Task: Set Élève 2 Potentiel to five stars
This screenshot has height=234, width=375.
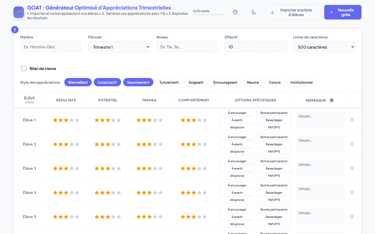Action: click(x=119, y=144)
